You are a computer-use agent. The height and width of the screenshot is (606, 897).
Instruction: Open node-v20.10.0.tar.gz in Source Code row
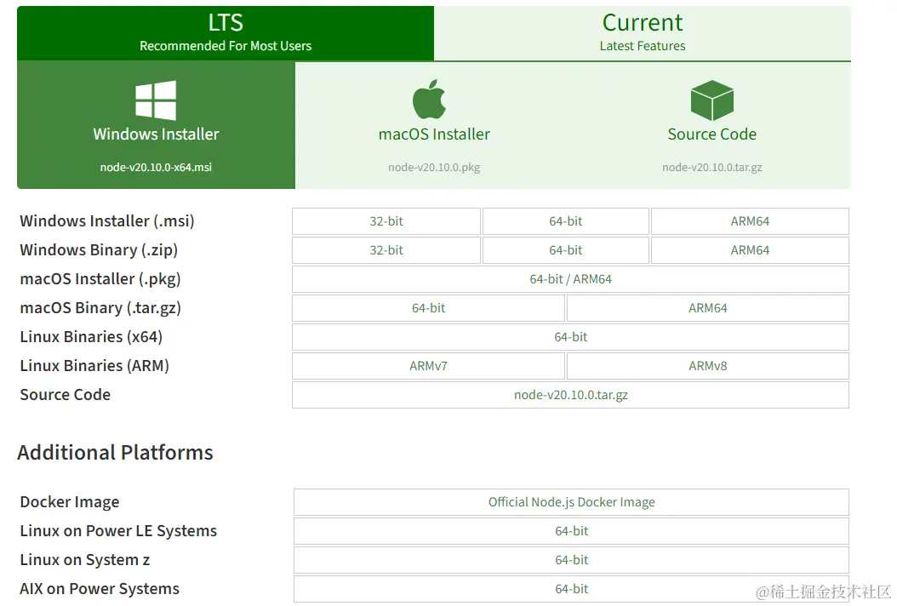[570, 395]
